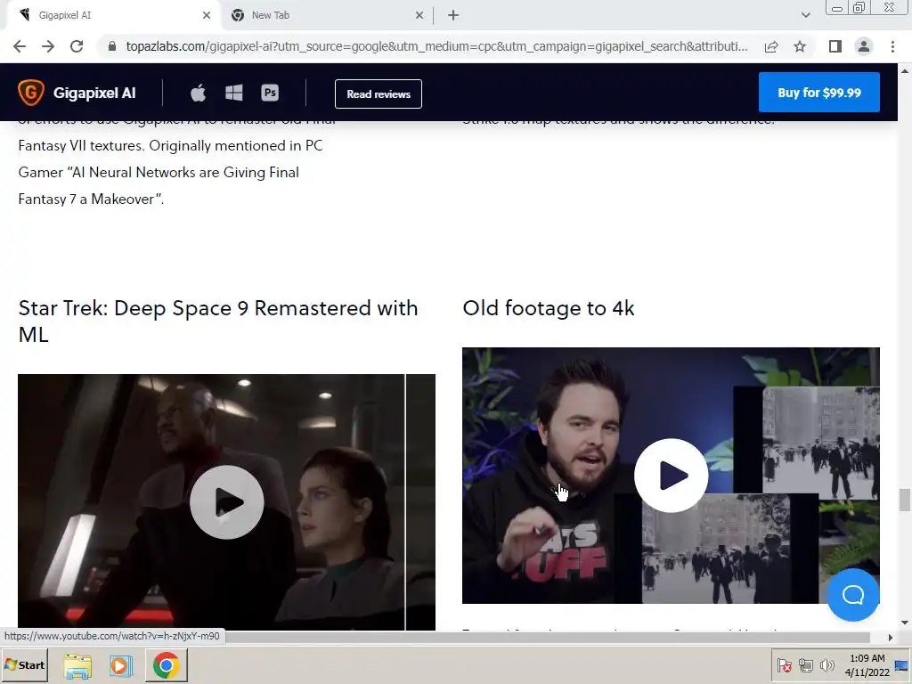Close the New Tab tab

[x=419, y=15]
